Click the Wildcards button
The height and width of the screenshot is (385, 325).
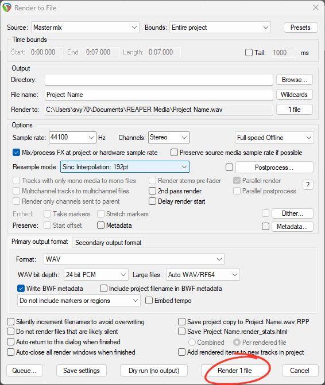tap(295, 95)
